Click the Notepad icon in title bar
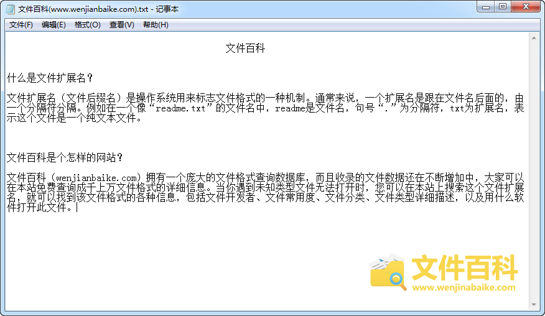 pyautogui.click(x=11, y=9)
